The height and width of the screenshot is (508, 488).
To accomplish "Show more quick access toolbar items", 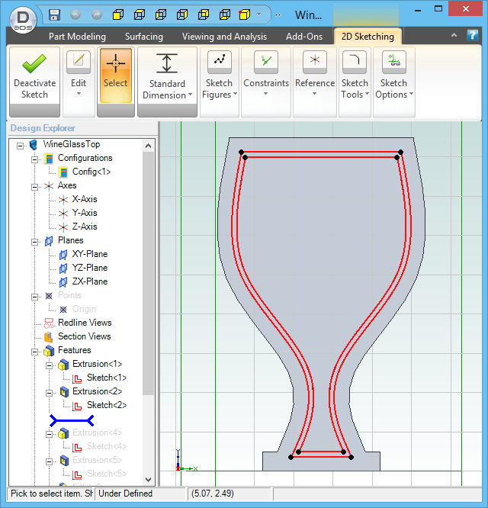I will [x=278, y=15].
